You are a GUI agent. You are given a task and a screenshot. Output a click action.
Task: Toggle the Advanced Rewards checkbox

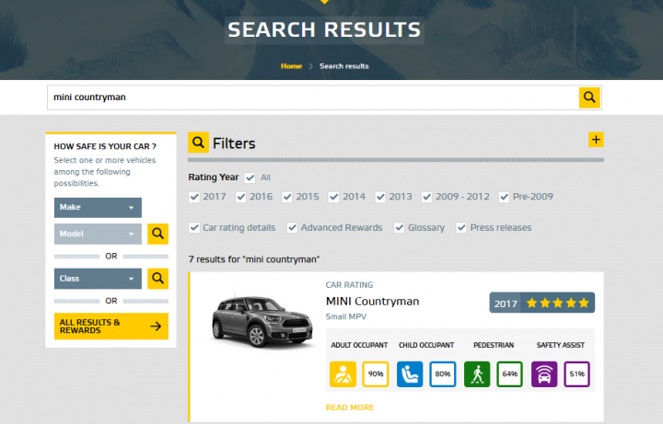292,228
